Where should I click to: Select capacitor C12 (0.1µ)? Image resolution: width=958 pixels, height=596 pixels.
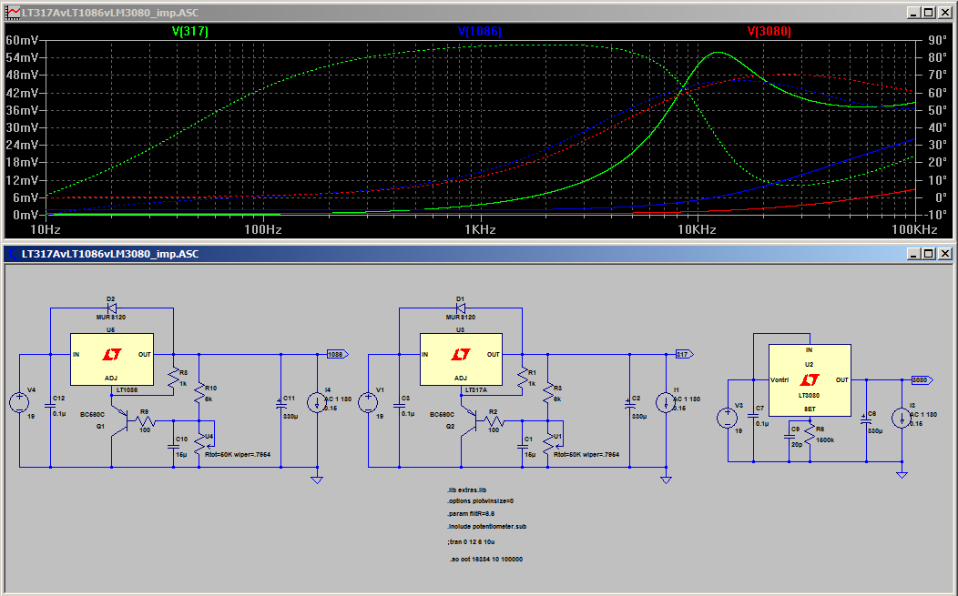coord(50,406)
